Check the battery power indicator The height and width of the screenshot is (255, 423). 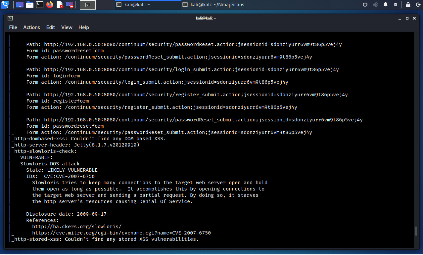point(396,5)
